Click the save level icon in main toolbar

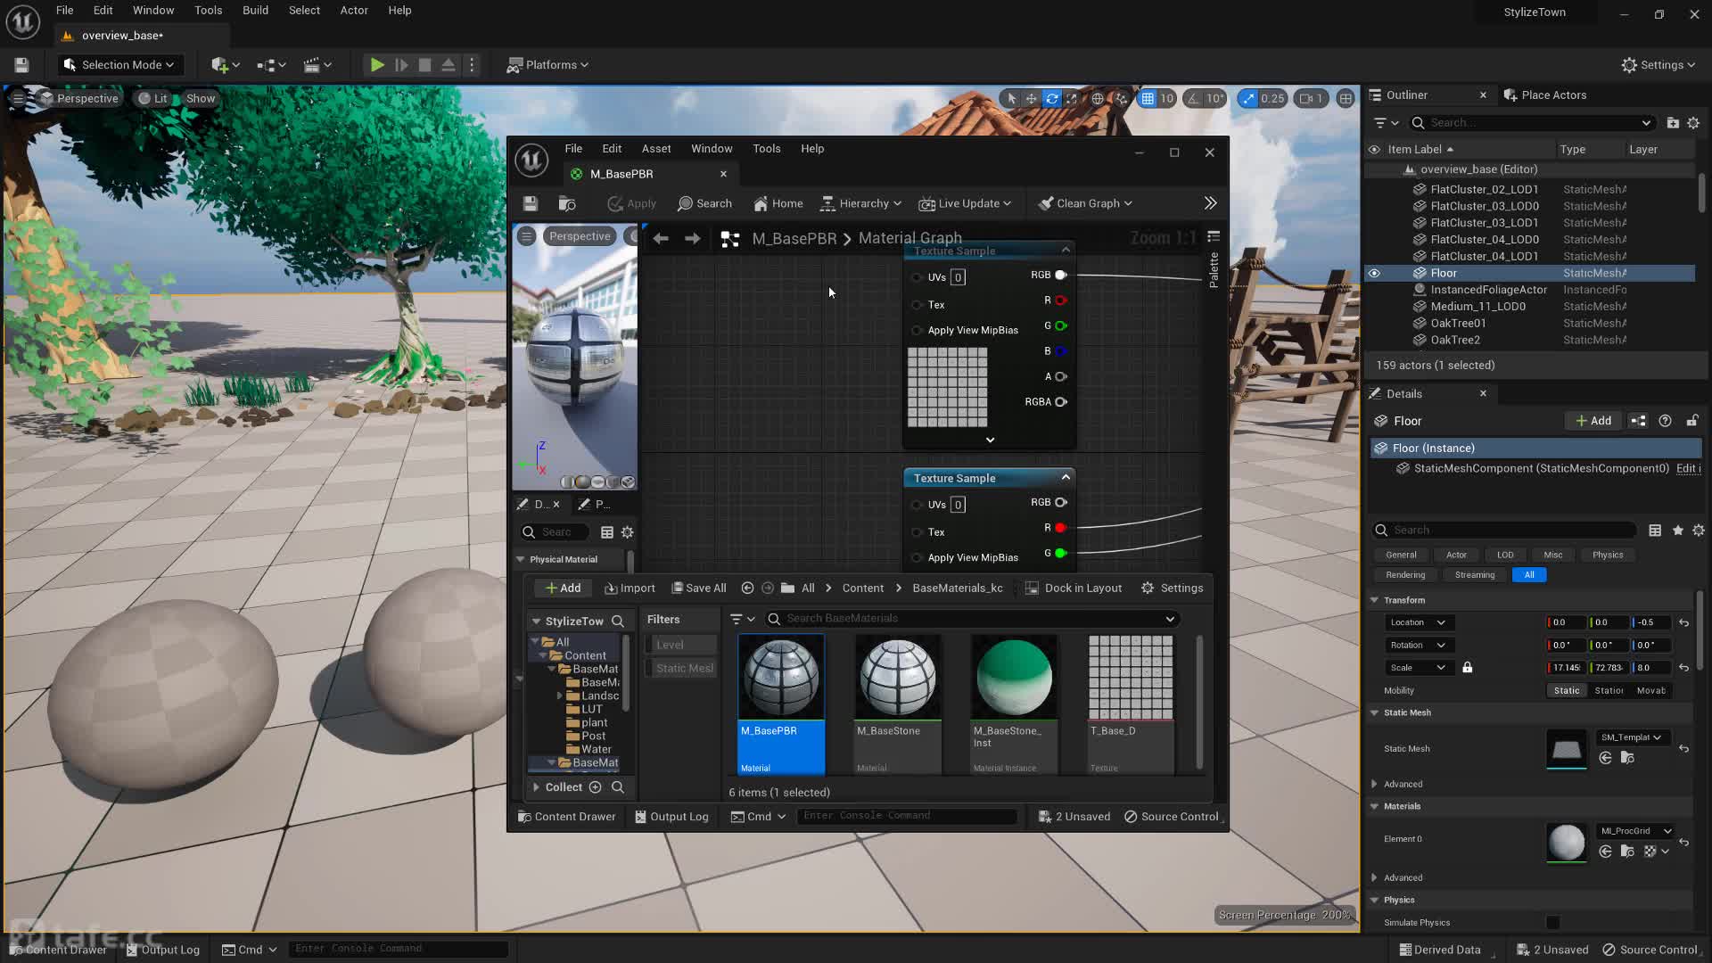click(21, 65)
